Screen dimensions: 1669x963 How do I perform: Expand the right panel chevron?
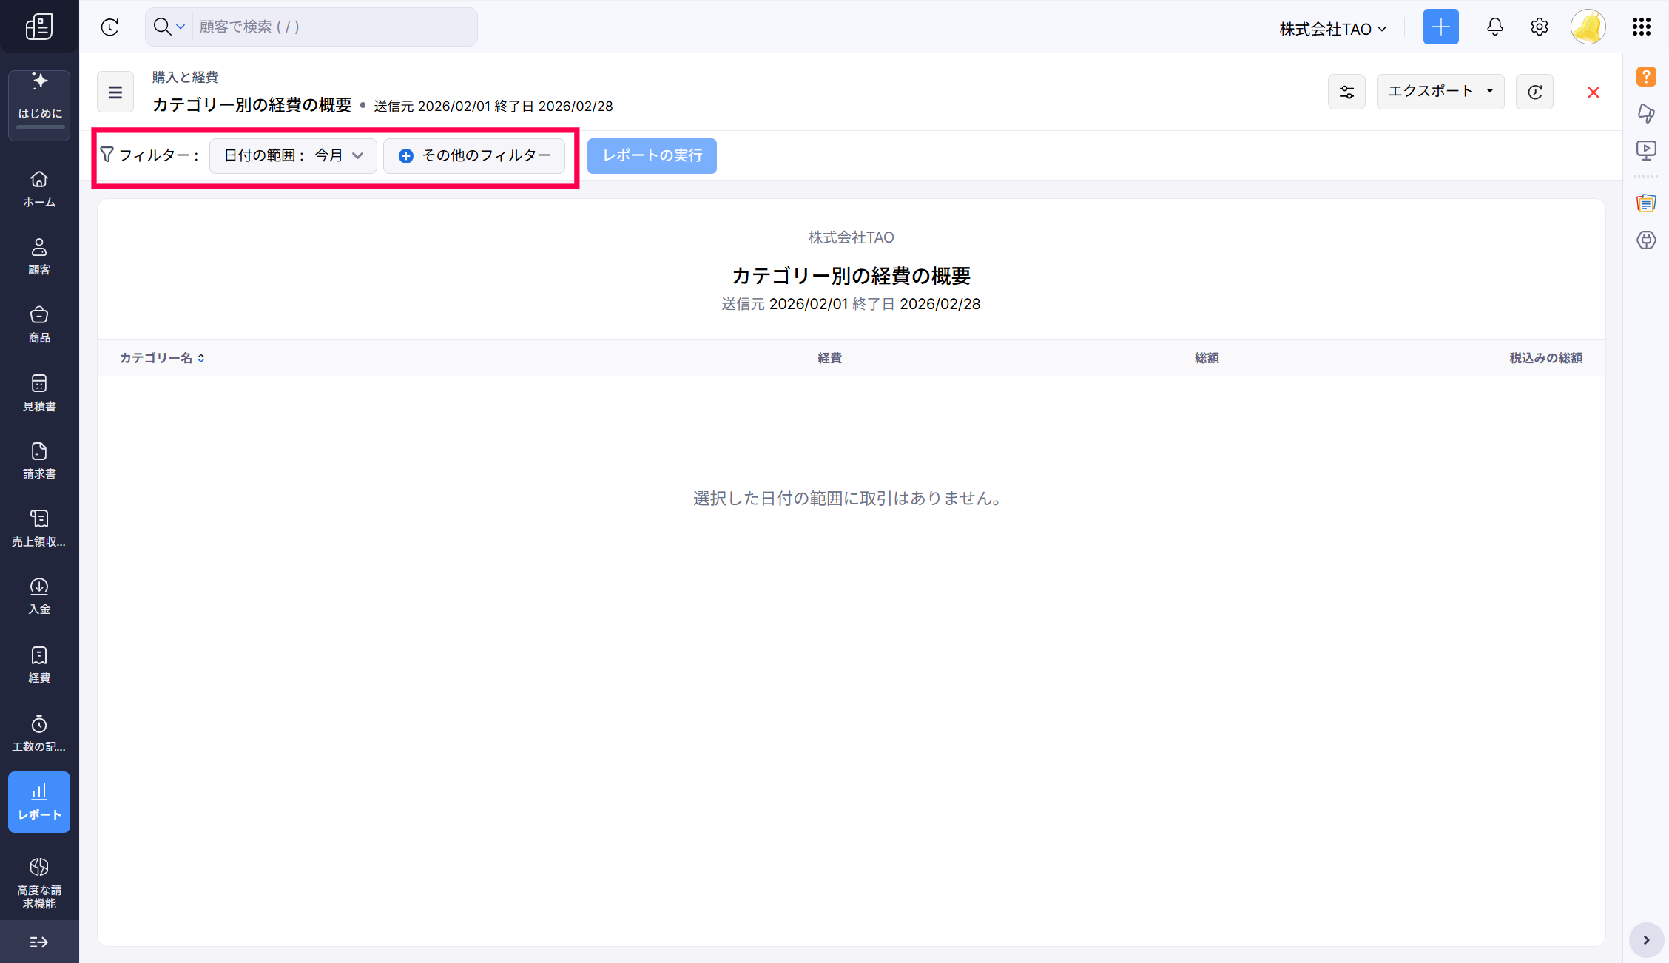pos(1646,940)
